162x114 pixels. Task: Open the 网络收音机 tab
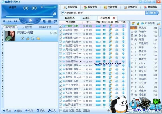click(45, 27)
